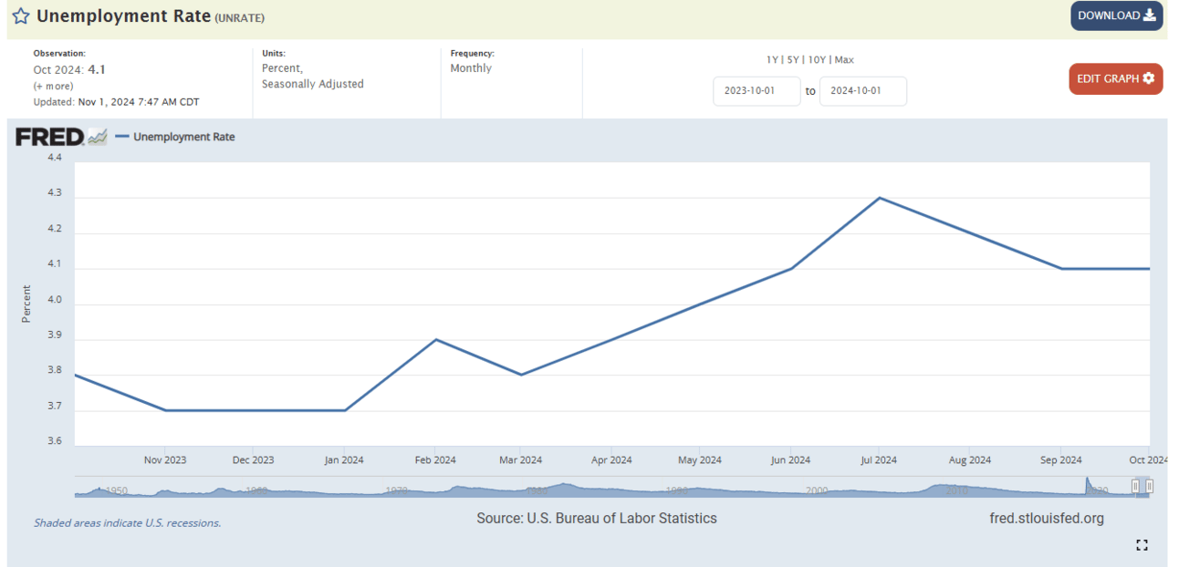Star the Unemployment Rate series as favorite
The height and width of the screenshot is (567, 1179).
tap(21, 16)
